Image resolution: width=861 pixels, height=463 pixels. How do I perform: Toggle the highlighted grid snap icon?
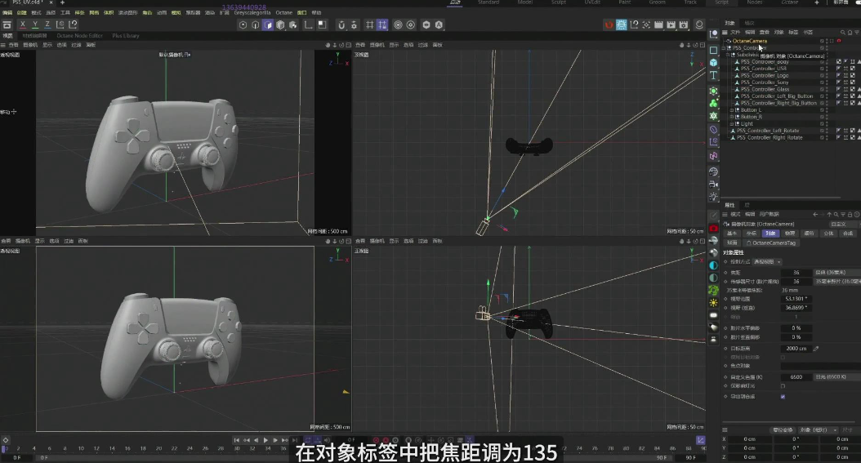[382, 24]
